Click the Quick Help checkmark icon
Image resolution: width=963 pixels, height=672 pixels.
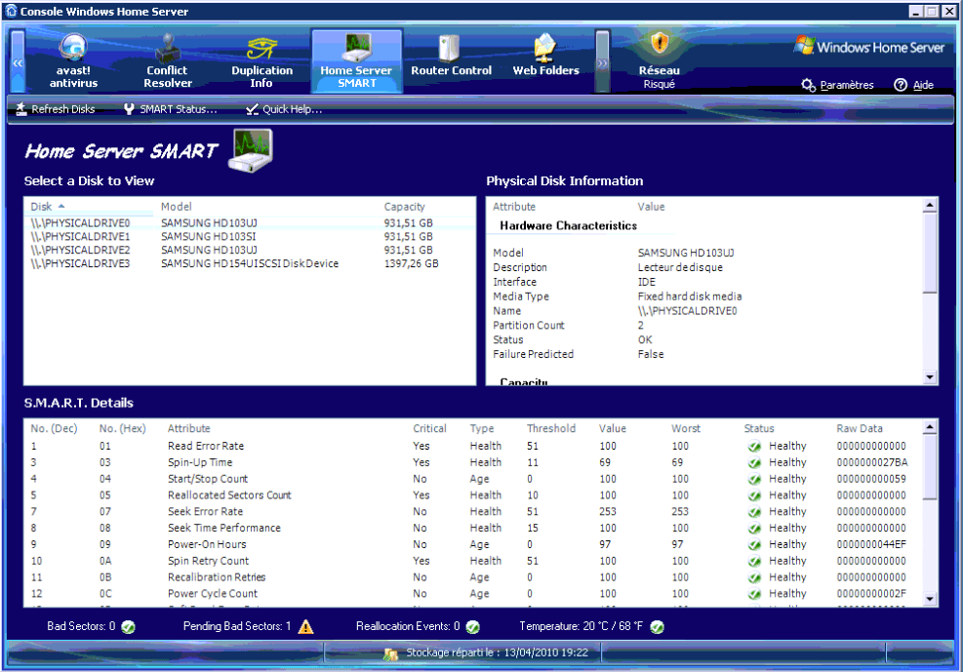click(252, 109)
